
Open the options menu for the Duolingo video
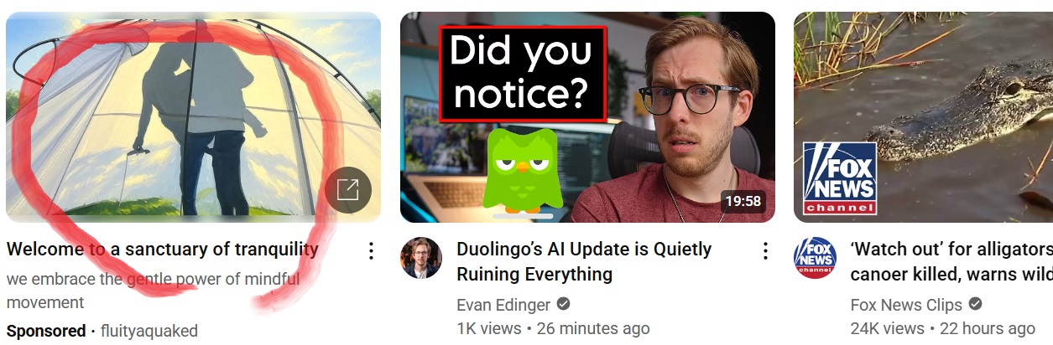click(765, 250)
